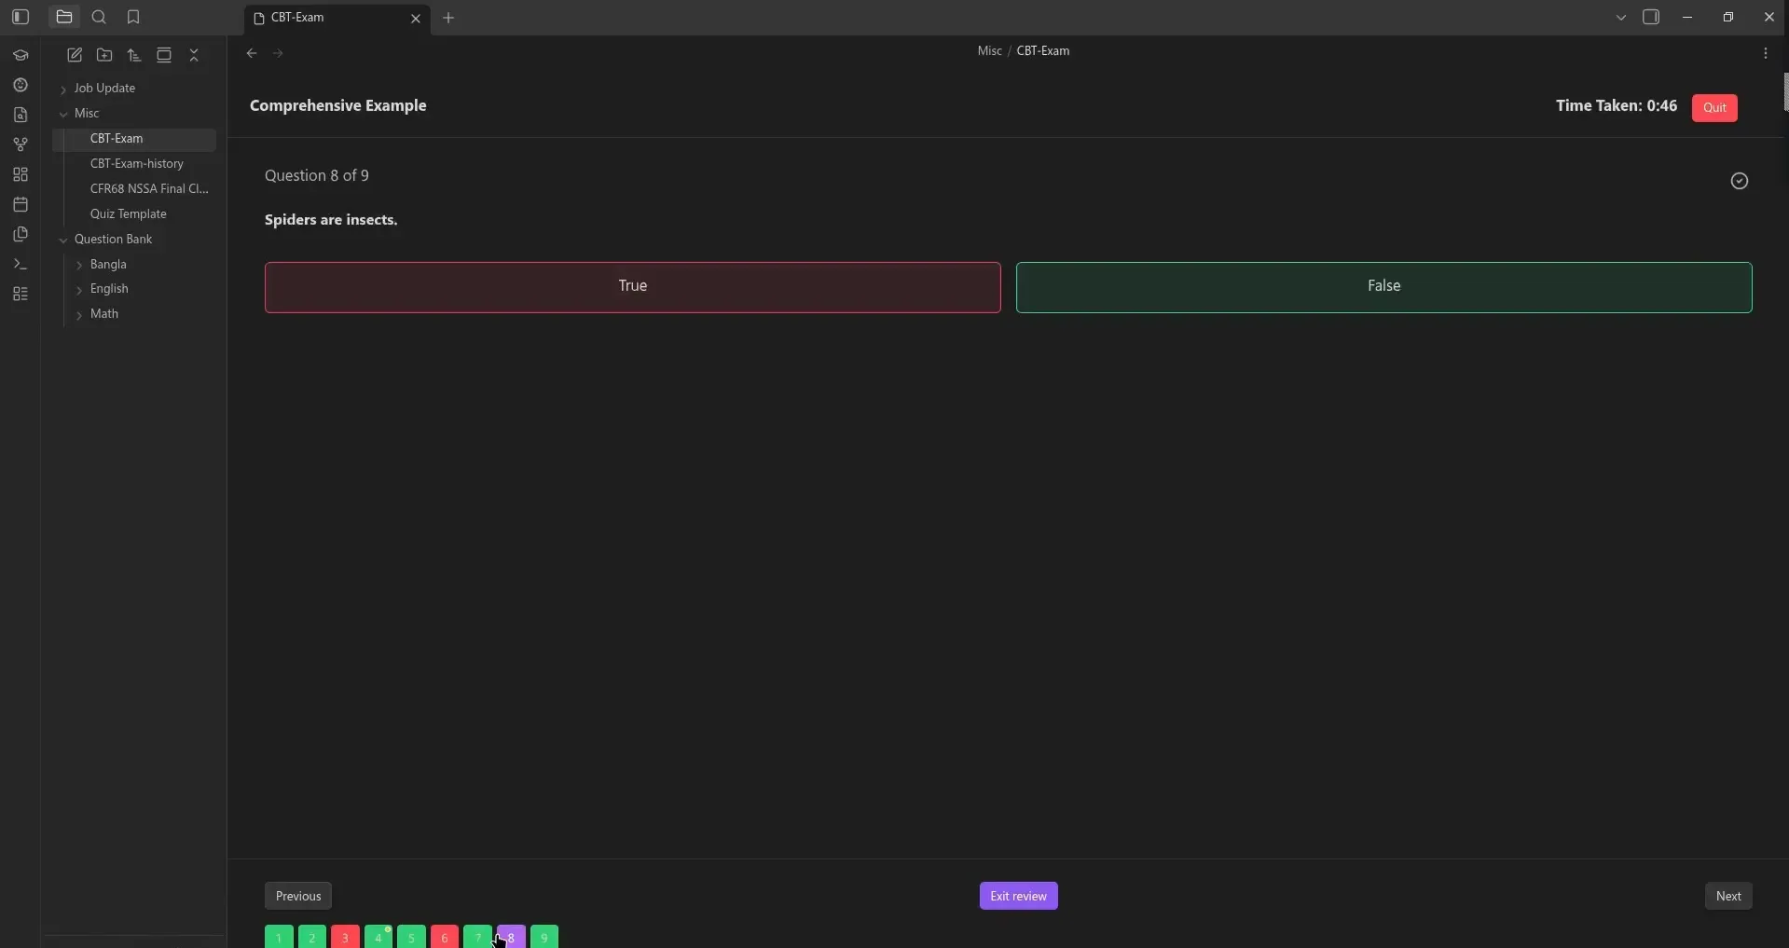Image resolution: width=1789 pixels, height=948 pixels.
Task: Open the tab list dropdown chevron
Action: pyautogui.click(x=1621, y=18)
